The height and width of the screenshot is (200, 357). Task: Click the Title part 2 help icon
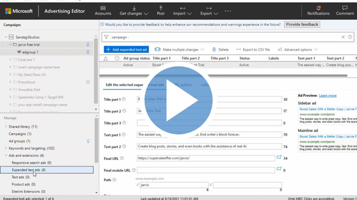tap(125, 111)
